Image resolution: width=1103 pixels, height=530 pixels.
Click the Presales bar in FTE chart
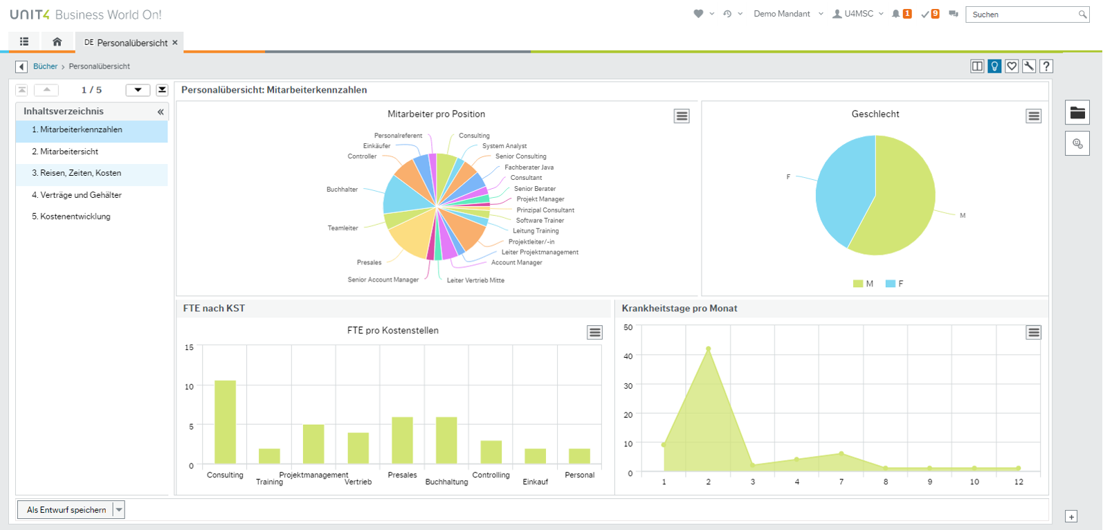pos(402,440)
